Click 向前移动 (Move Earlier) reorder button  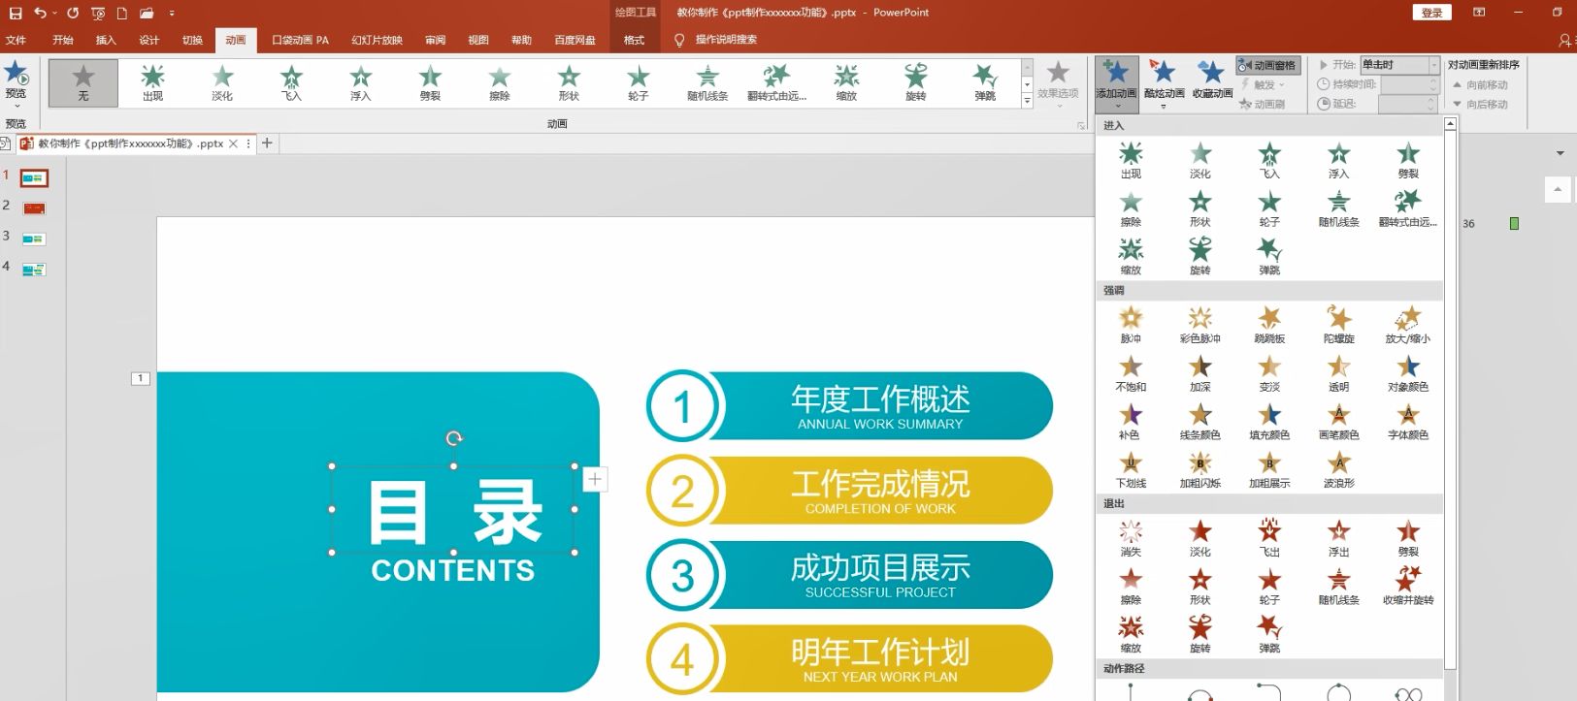pyautogui.click(x=1480, y=85)
